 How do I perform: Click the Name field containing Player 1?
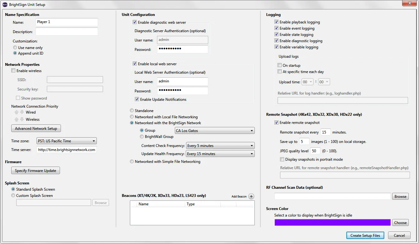click(67, 22)
